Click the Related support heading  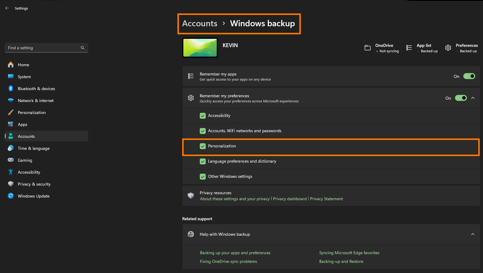tap(197, 219)
